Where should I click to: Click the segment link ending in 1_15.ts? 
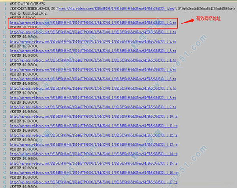(94, 163)
